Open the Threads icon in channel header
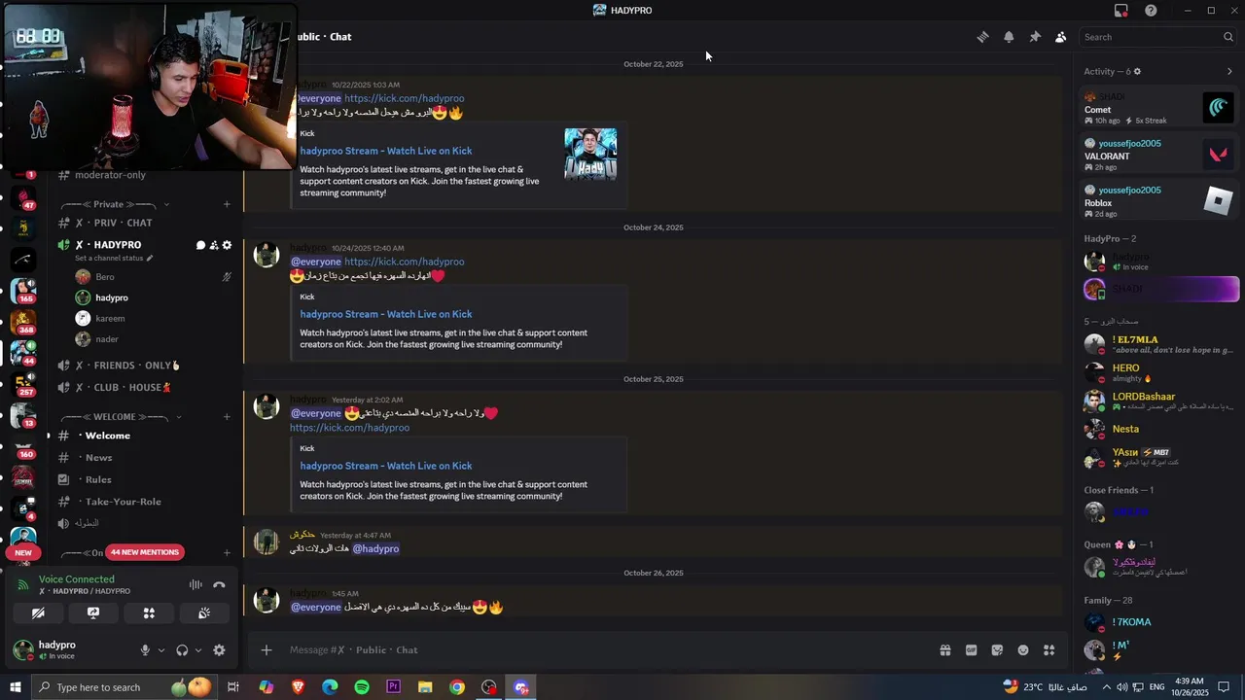 point(982,37)
